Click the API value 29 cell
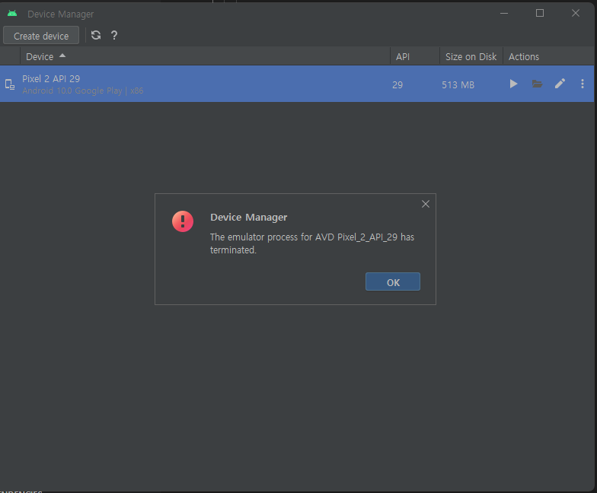Image resolution: width=597 pixels, height=493 pixels. coord(397,85)
